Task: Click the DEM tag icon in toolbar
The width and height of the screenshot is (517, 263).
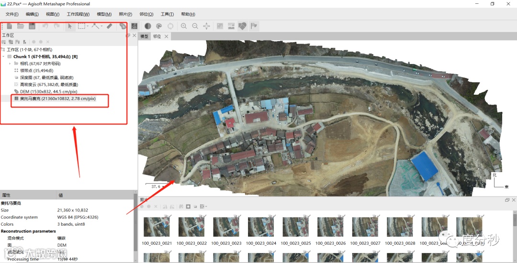Action: tap(123, 26)
